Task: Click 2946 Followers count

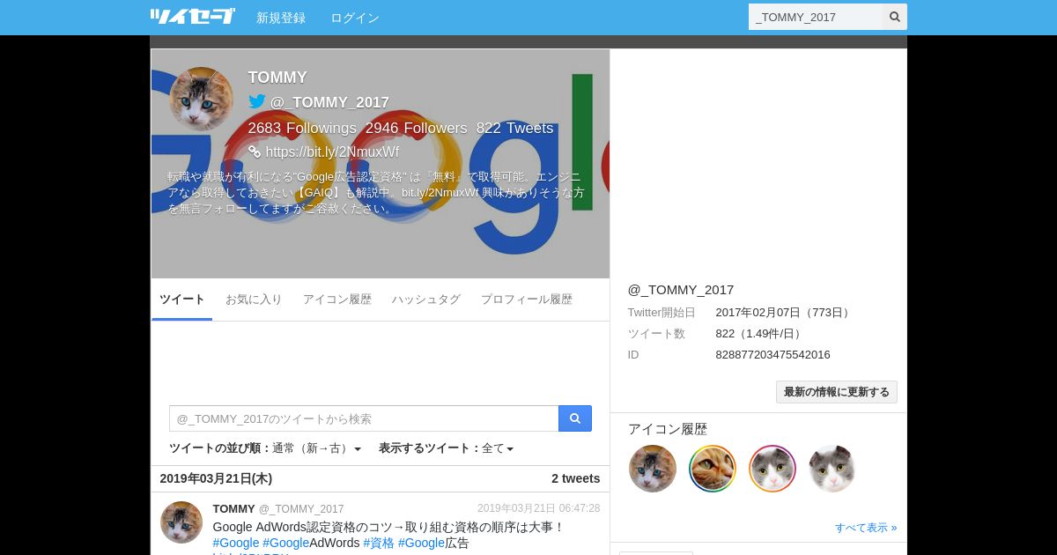Action: pos(417,128)
